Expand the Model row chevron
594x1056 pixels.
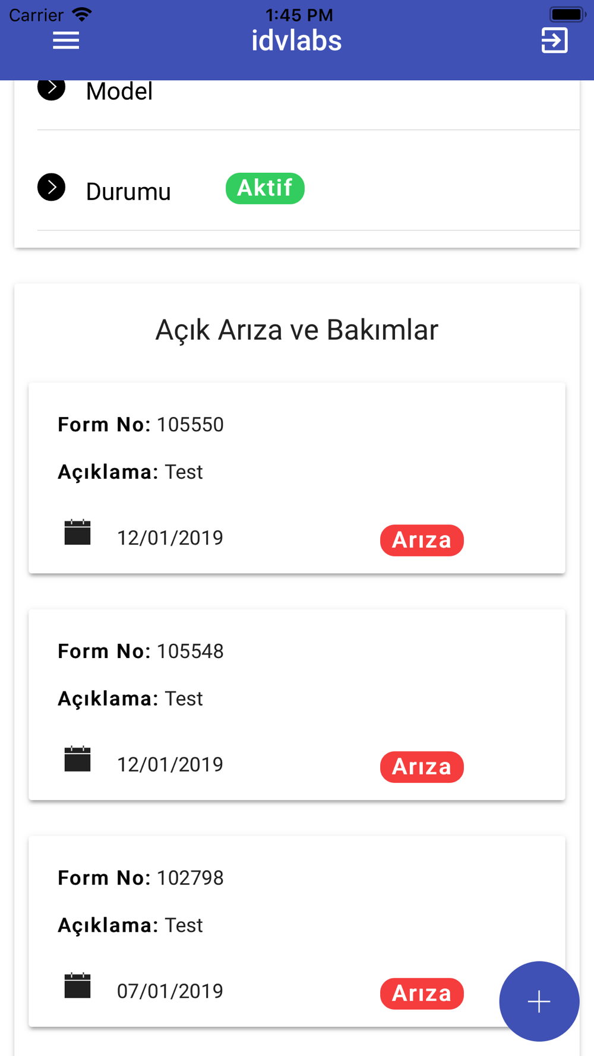coord(52,88)
